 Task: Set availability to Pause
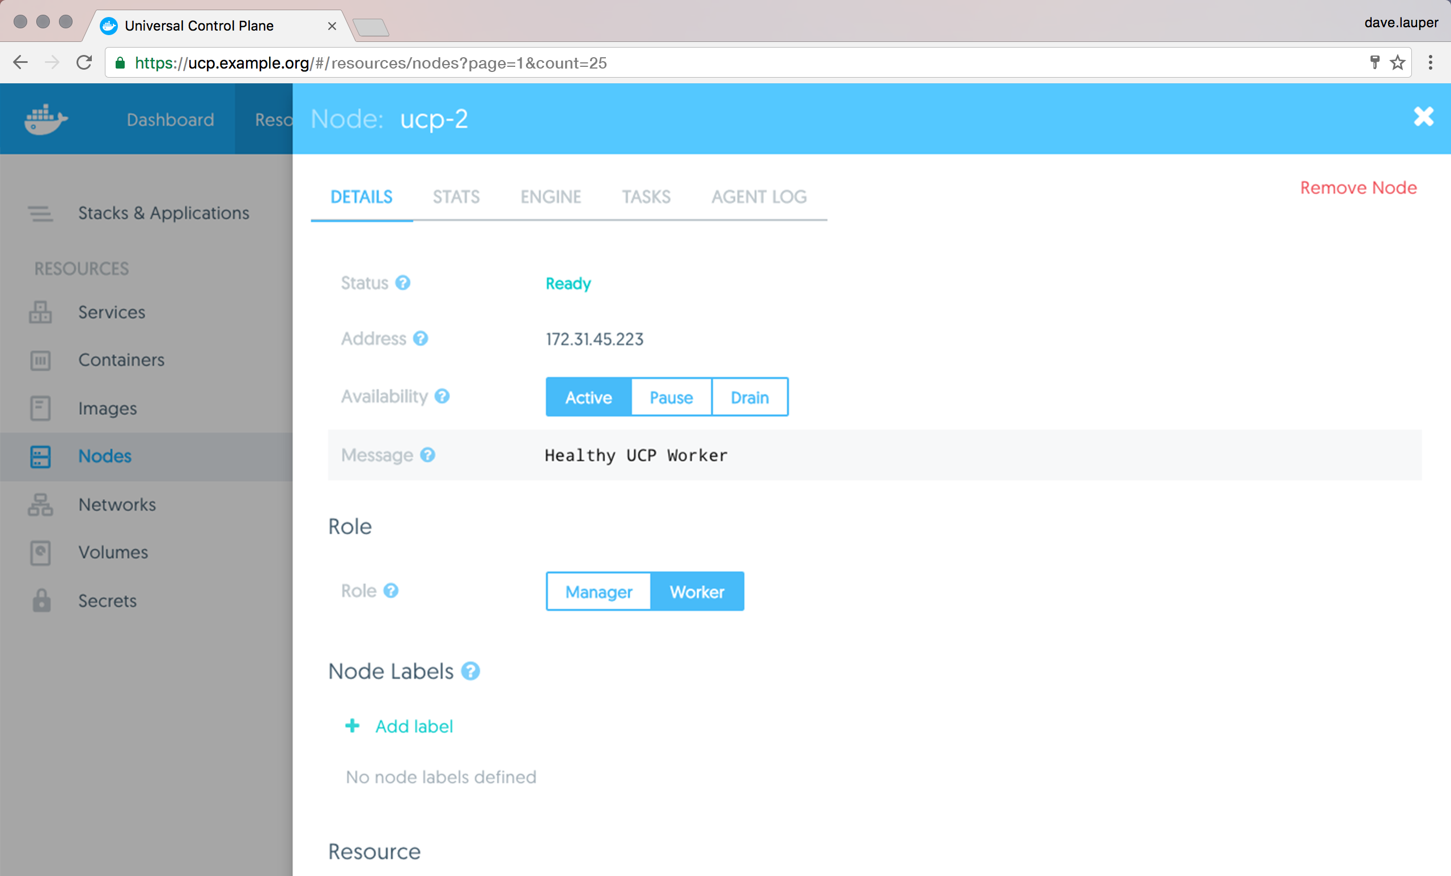tap(671, 397)
